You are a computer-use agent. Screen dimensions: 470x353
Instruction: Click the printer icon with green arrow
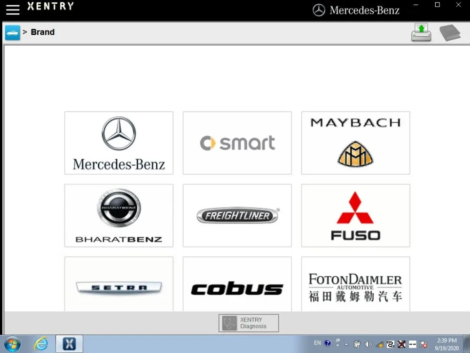click(421, 32)
